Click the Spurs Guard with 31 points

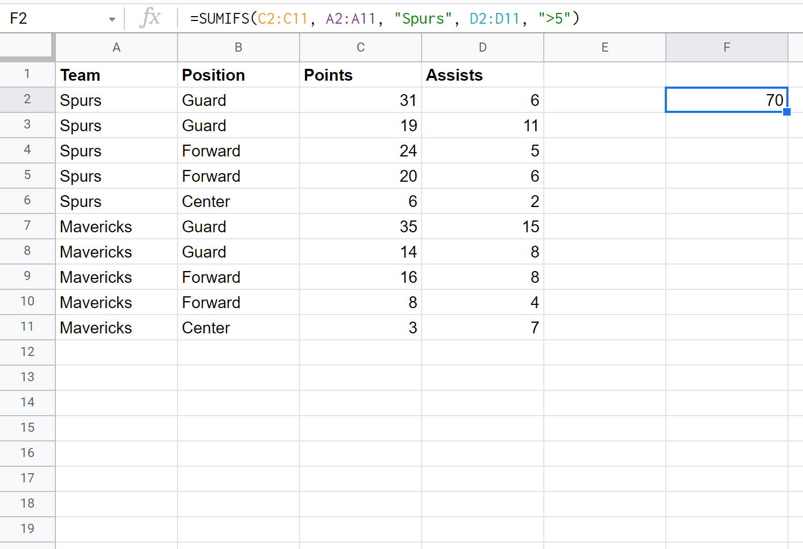coord(360,99)
